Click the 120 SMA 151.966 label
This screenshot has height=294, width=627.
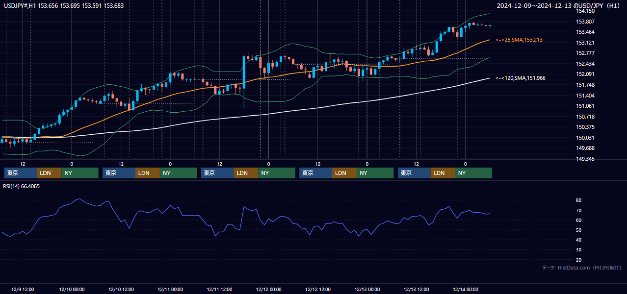point(521,78)
